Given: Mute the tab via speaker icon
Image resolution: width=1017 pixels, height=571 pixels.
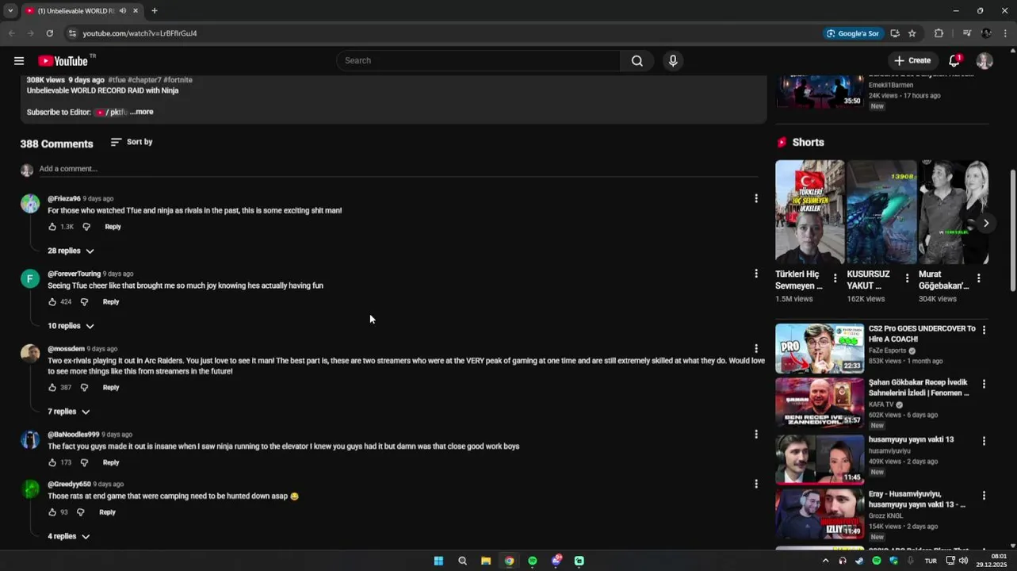Looking at the screenshot, I should [x=123, y=11].
